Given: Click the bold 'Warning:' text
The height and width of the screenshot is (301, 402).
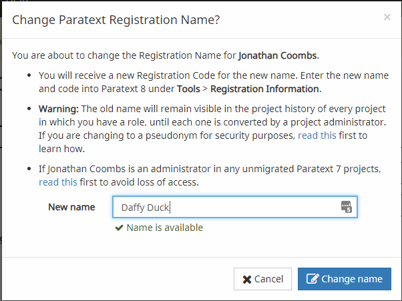Looking at the screenshot, I should point(59,109).
